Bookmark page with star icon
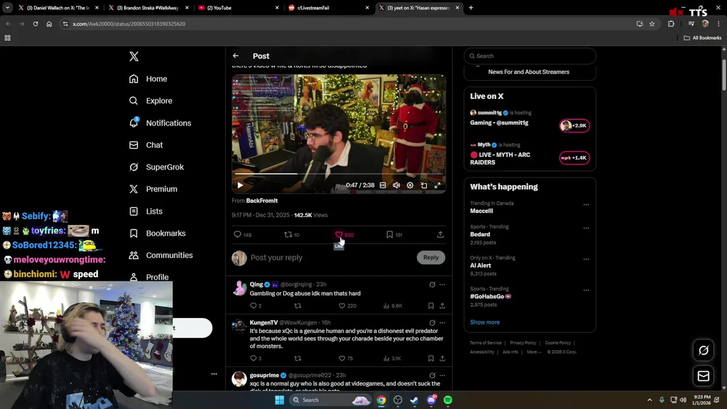This screenshot has width=727, height=409. click(652, 24)
